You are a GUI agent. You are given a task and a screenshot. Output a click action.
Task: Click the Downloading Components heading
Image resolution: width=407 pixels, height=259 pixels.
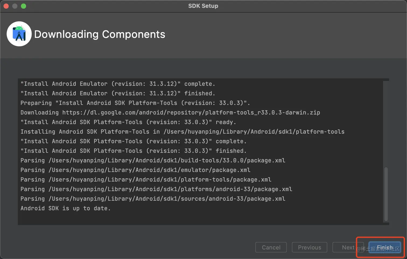pyautogui.click(x=100, y=34)
